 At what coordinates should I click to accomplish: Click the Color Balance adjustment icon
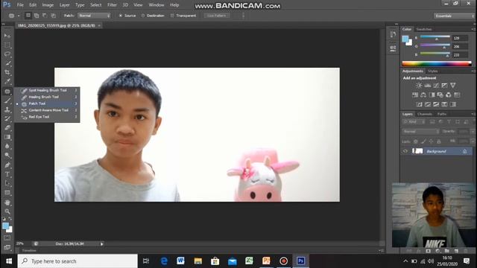[x=423, y=95]
